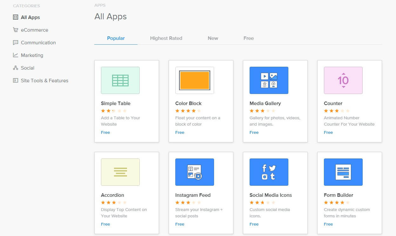Select the Popular tab
Viewport: 396px width, 236px height.
point(116,38)
